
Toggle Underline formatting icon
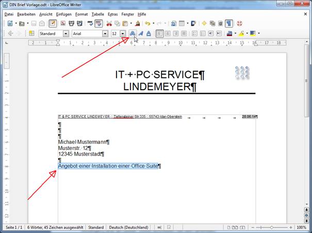[149, 34]
